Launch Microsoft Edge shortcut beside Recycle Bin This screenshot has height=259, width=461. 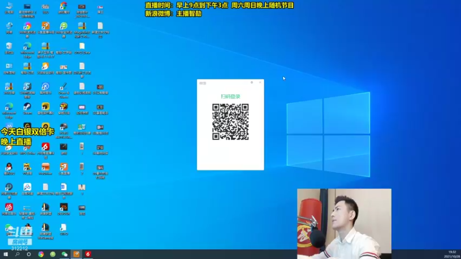click(27, 49)
